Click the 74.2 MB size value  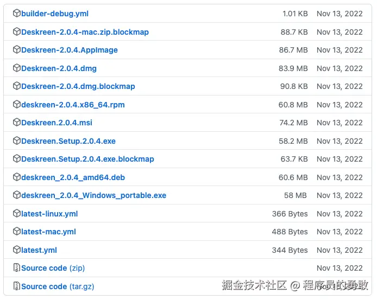[x=293, y=123]
